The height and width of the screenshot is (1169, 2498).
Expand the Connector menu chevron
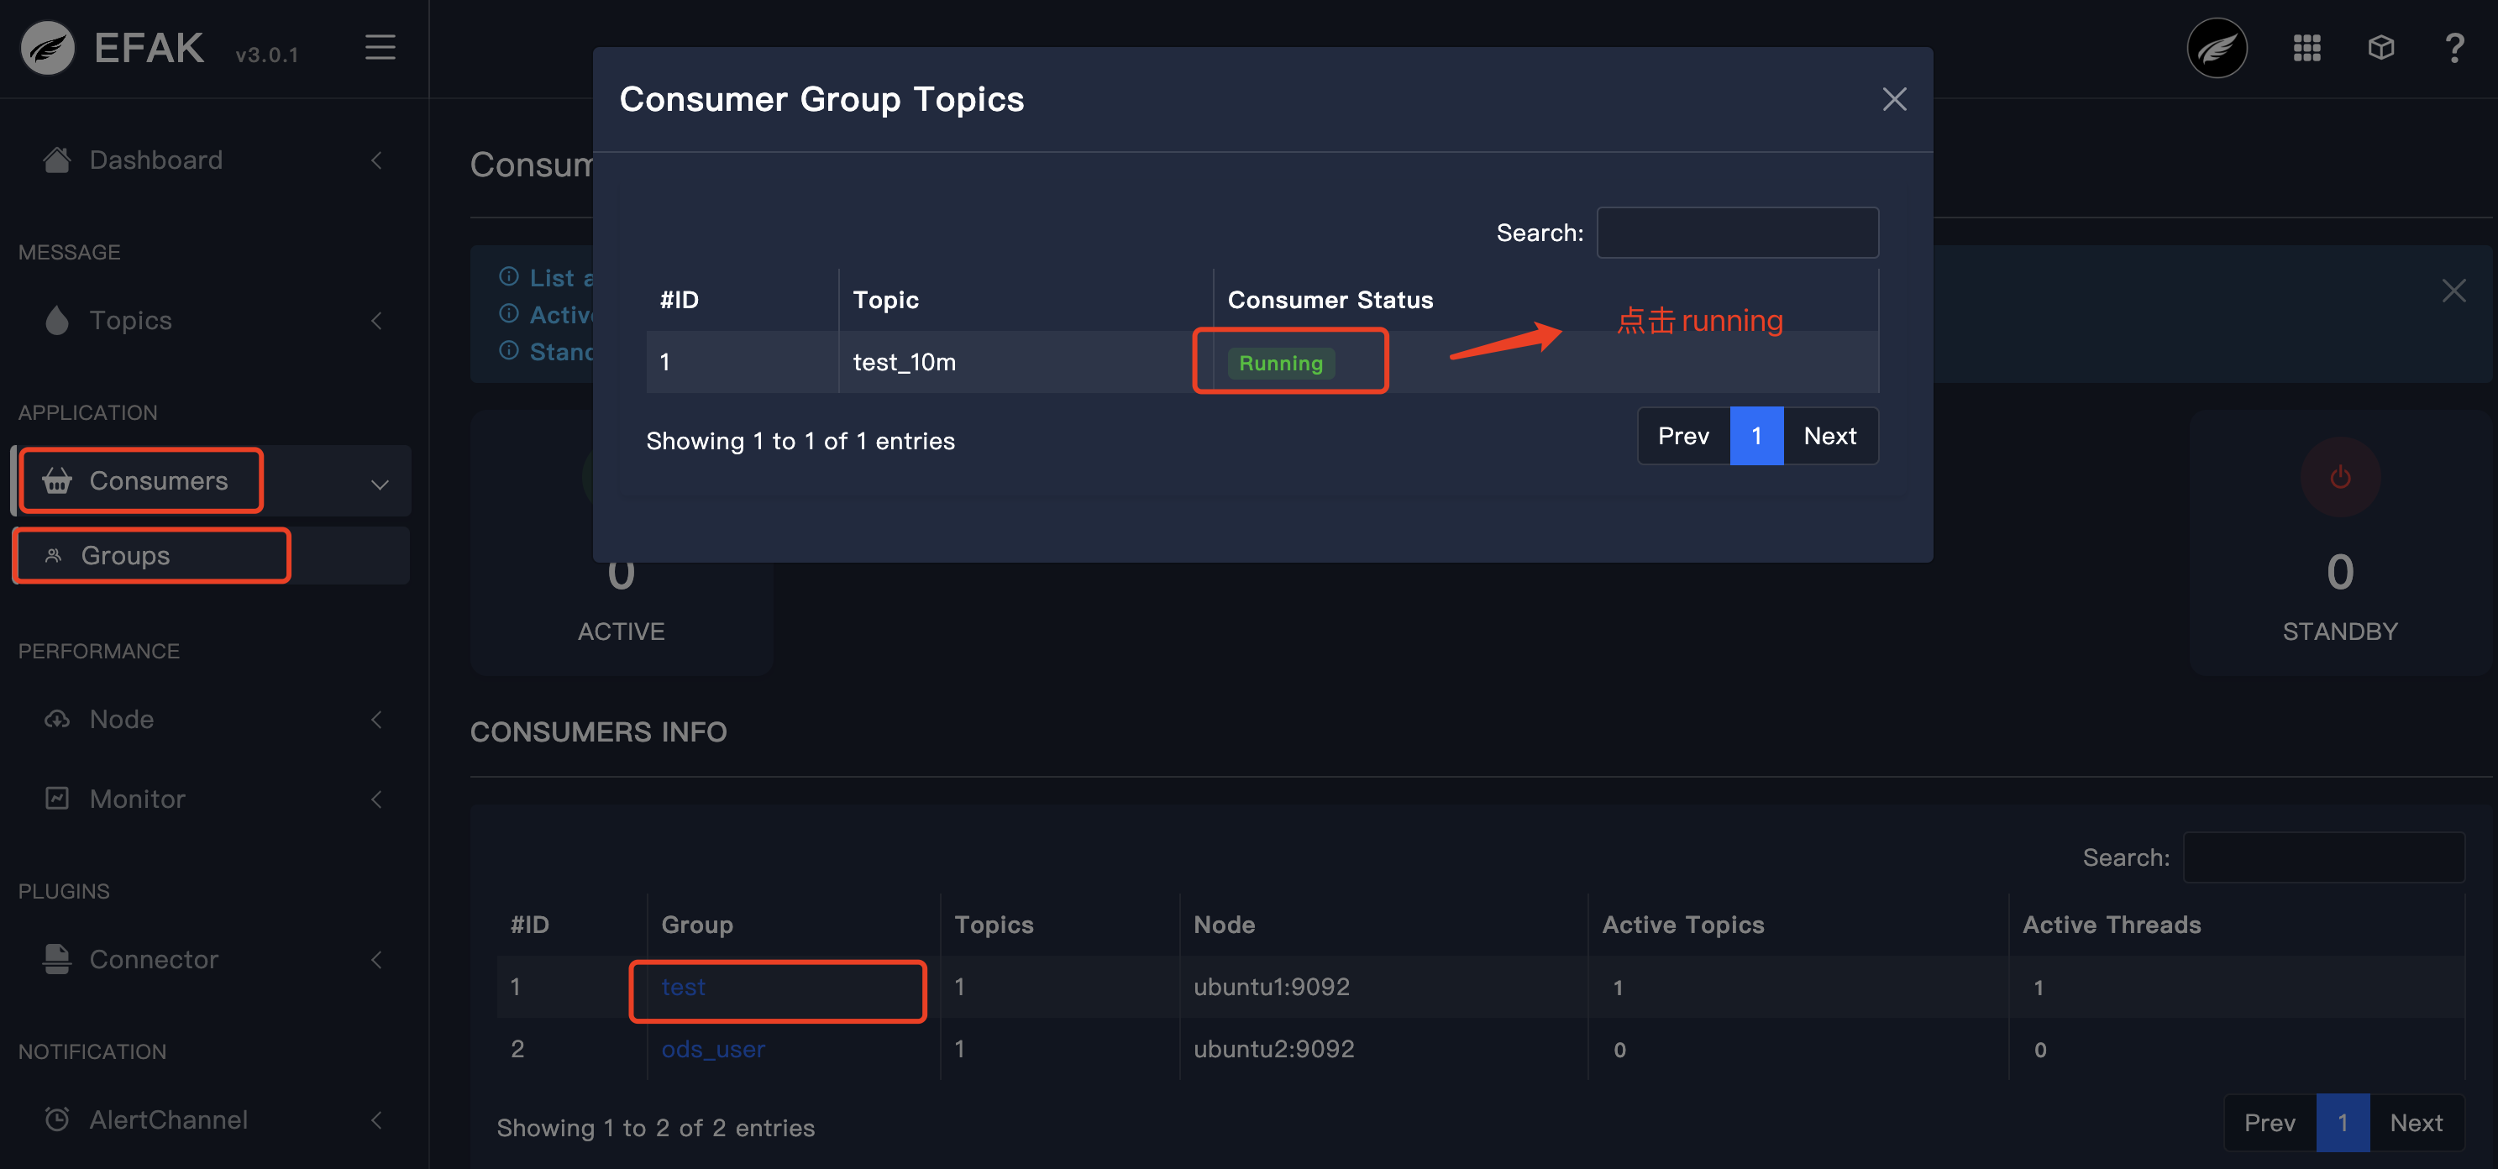click(x=376, y=960)
